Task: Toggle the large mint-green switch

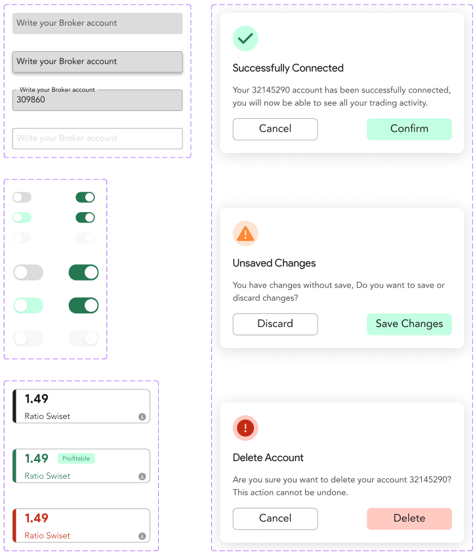Action: (28, 305)
